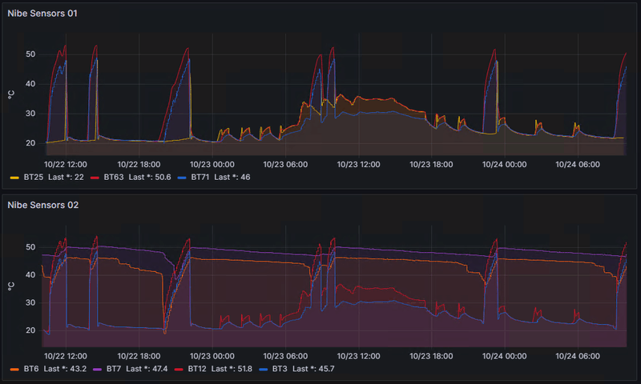The height and width of the screenshot is (384, 641).
Task: Isolate BT3 series via its legend label
Action: click(x=280, y=369)
